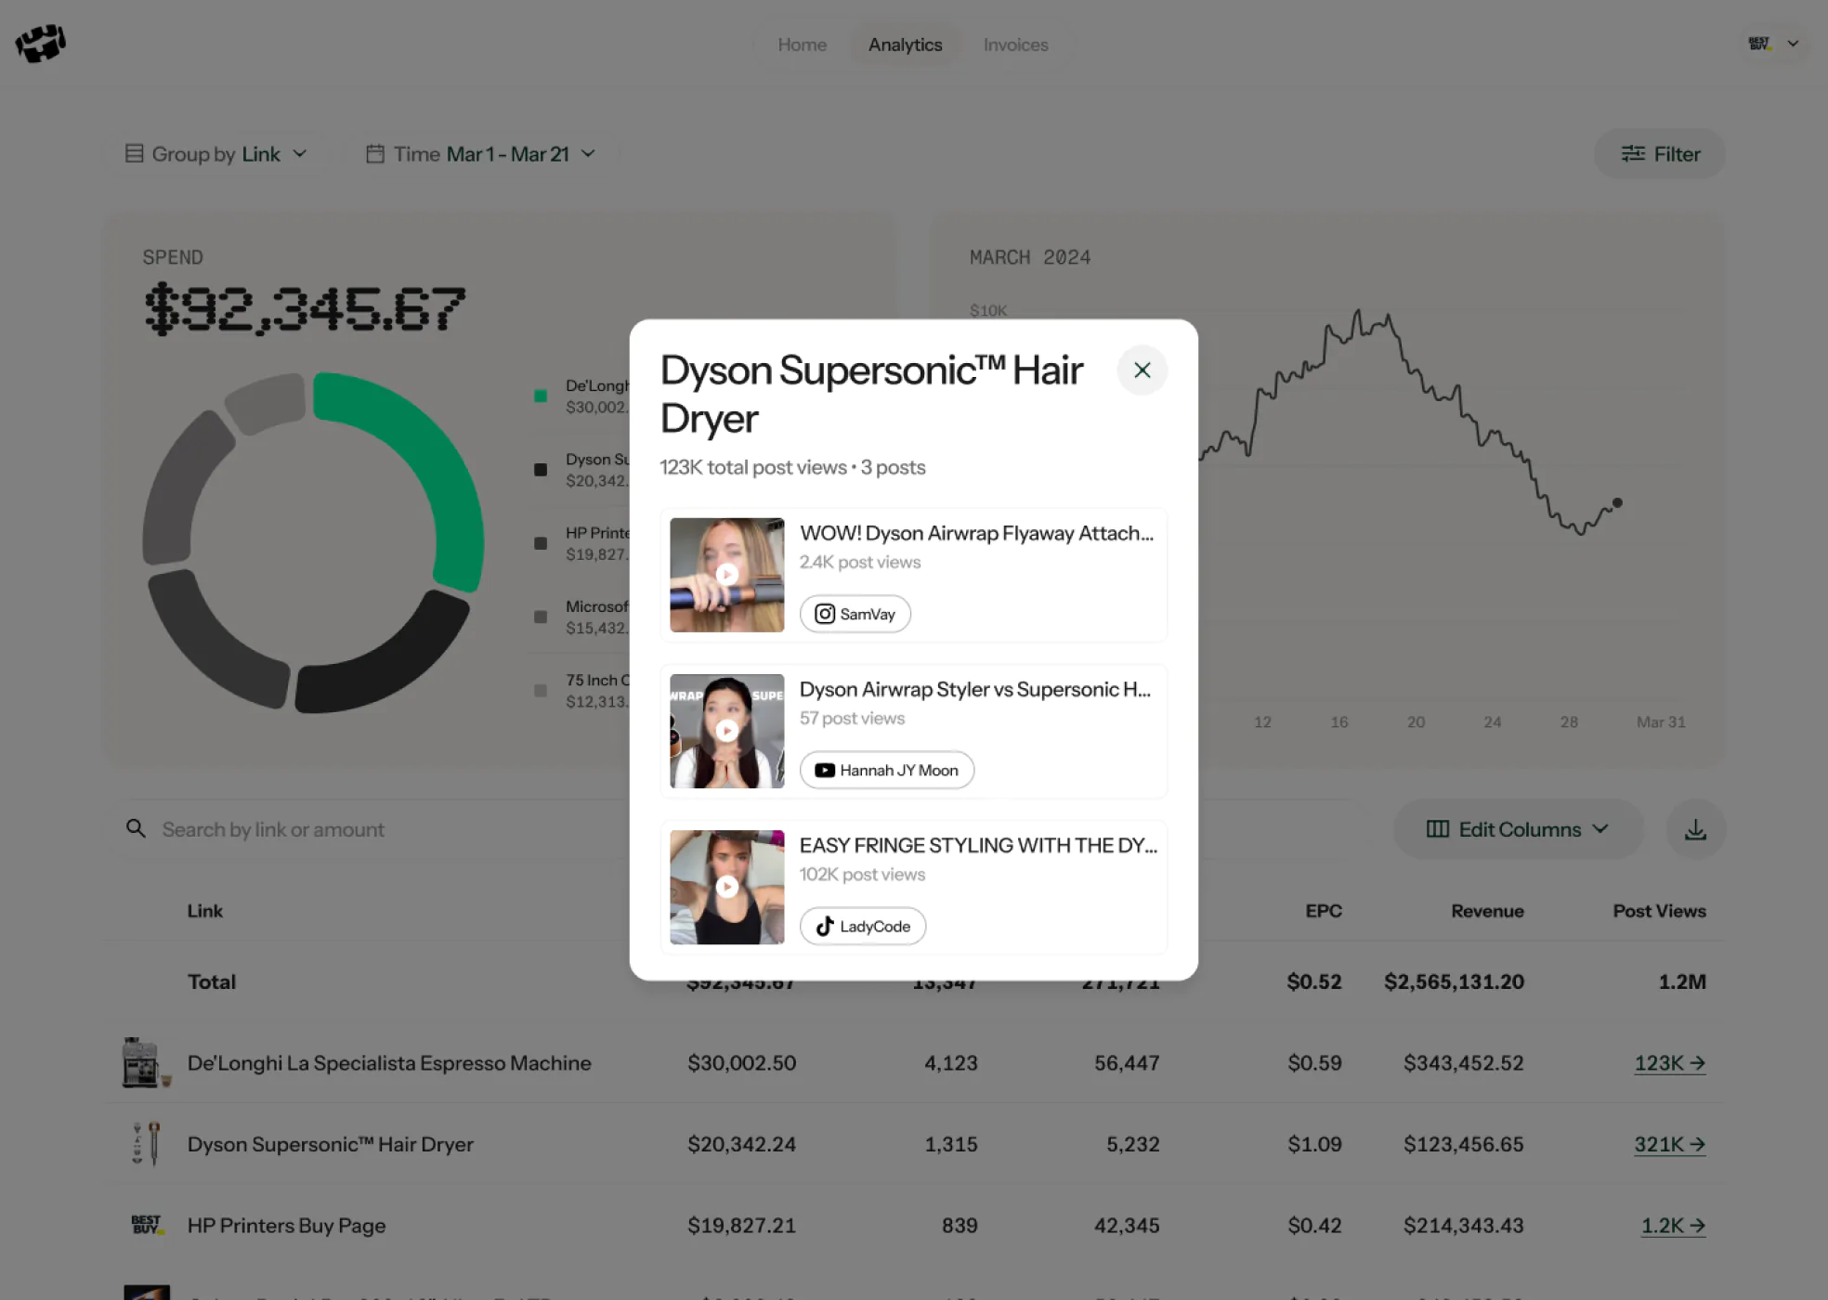
Task: Open the Edit Columns dropdown
Action: tap(1517, 829)
